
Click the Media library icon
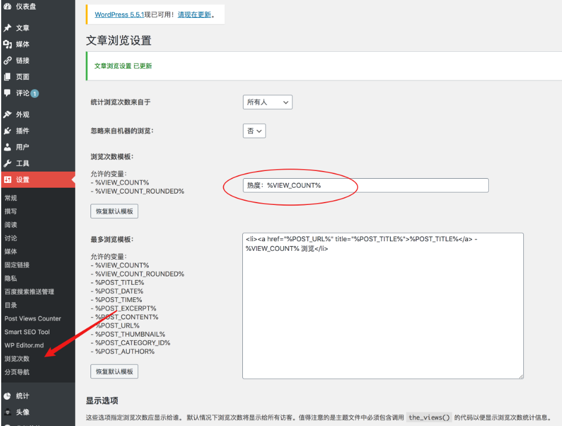click(x=8, y=44)
